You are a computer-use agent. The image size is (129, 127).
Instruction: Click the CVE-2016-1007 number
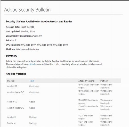pos(29,45)
